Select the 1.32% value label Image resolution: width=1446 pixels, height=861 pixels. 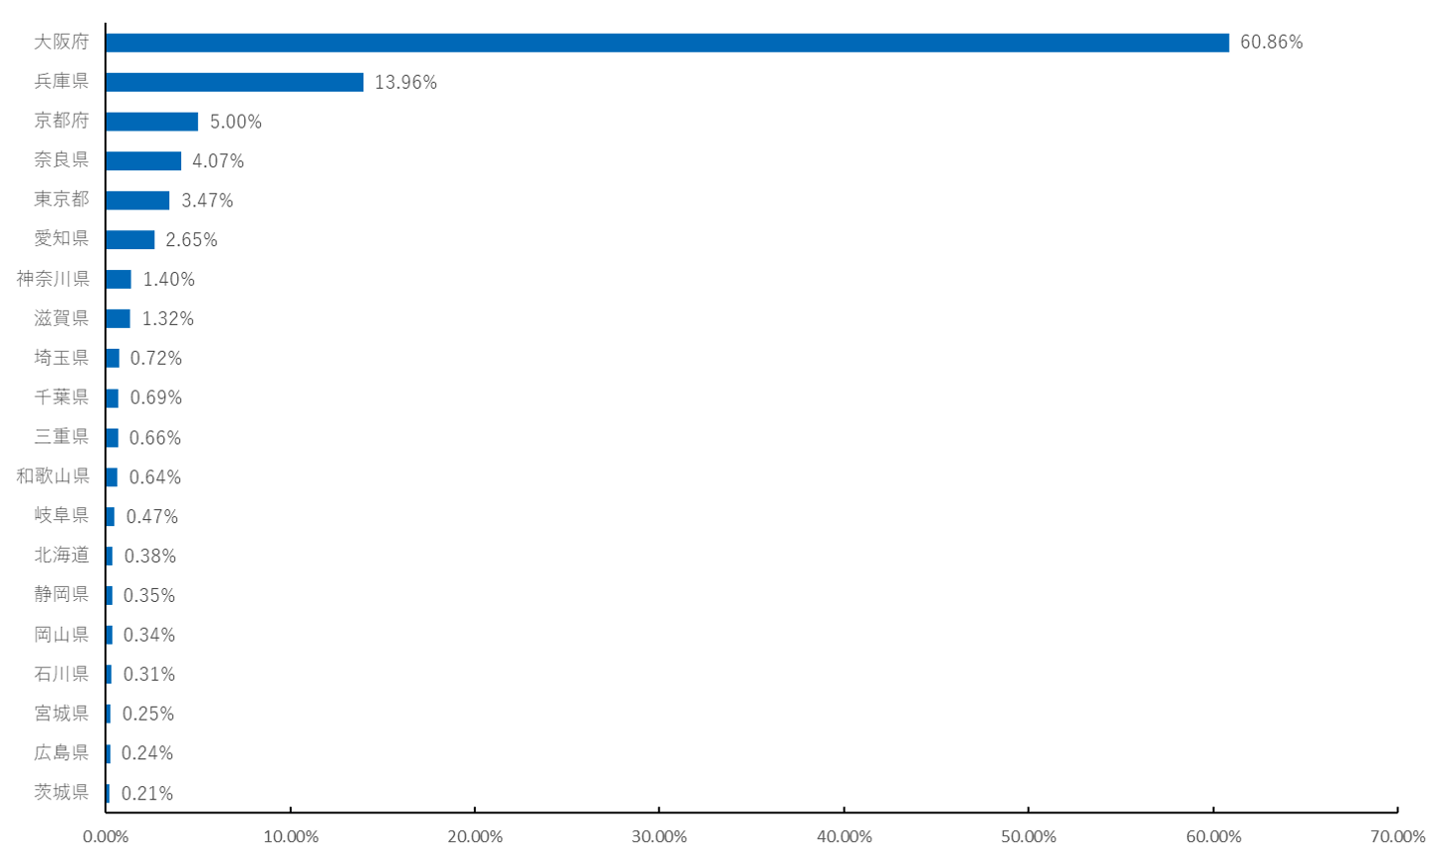(167, 319)
